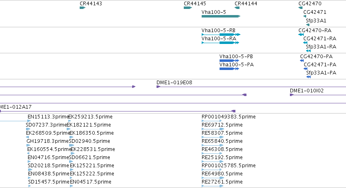Image resolution: width=346 pixels, height=188 pixels.
Task: Click the EK268509.5prime EST label
Action: point(48,133)
